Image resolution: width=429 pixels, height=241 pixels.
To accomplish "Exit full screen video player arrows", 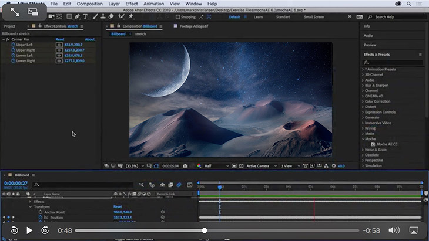I will point(15,12).
